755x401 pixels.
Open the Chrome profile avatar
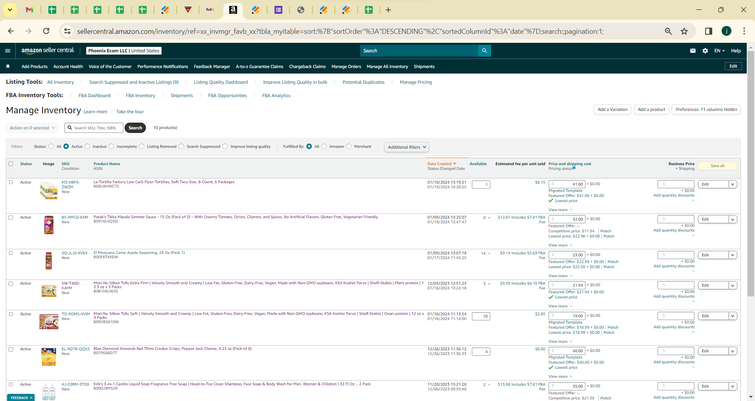[x=726, y=31]
